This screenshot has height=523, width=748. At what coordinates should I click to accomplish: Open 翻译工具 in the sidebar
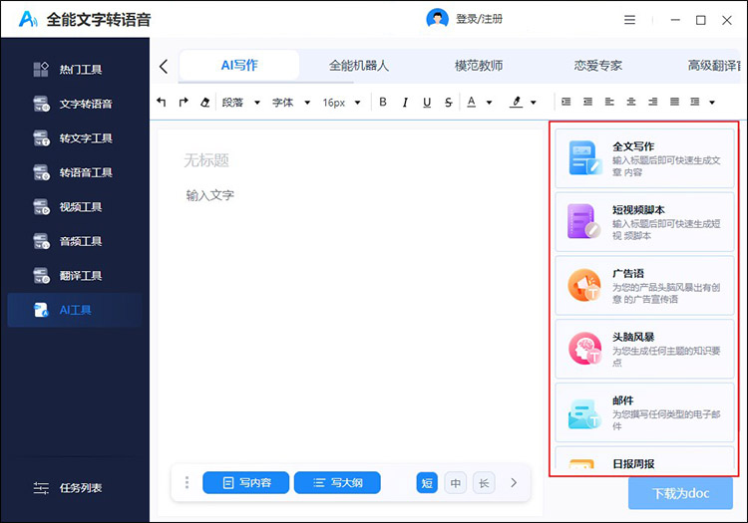click(x=75, y=275)
